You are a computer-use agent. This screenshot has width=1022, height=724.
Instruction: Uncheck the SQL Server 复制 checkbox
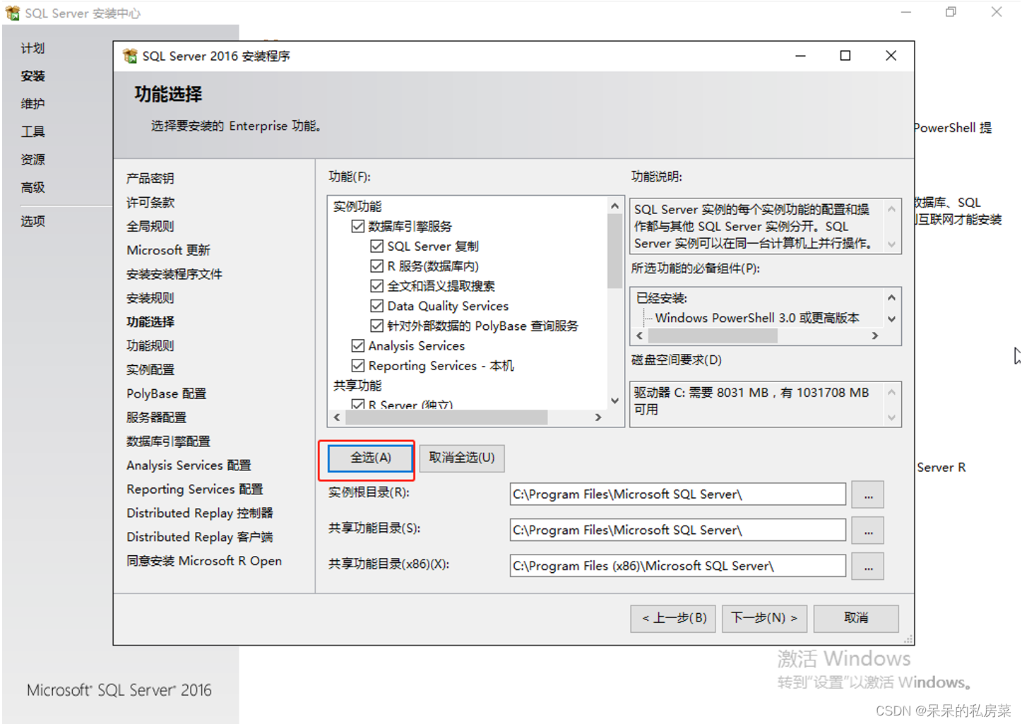(x=377, y=247)
